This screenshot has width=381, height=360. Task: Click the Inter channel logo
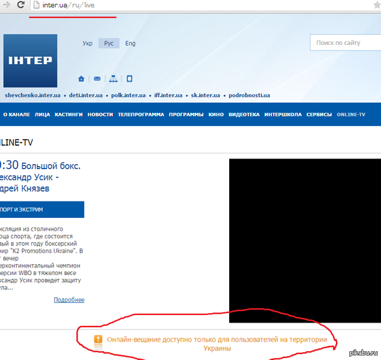tap(30, 61)
